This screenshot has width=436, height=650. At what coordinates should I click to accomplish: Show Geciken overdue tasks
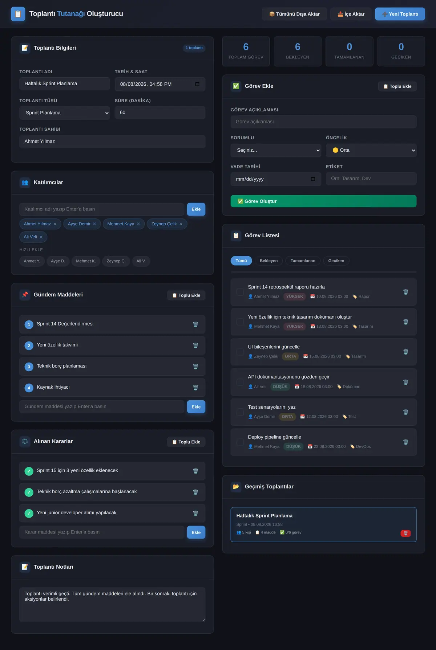336,261
